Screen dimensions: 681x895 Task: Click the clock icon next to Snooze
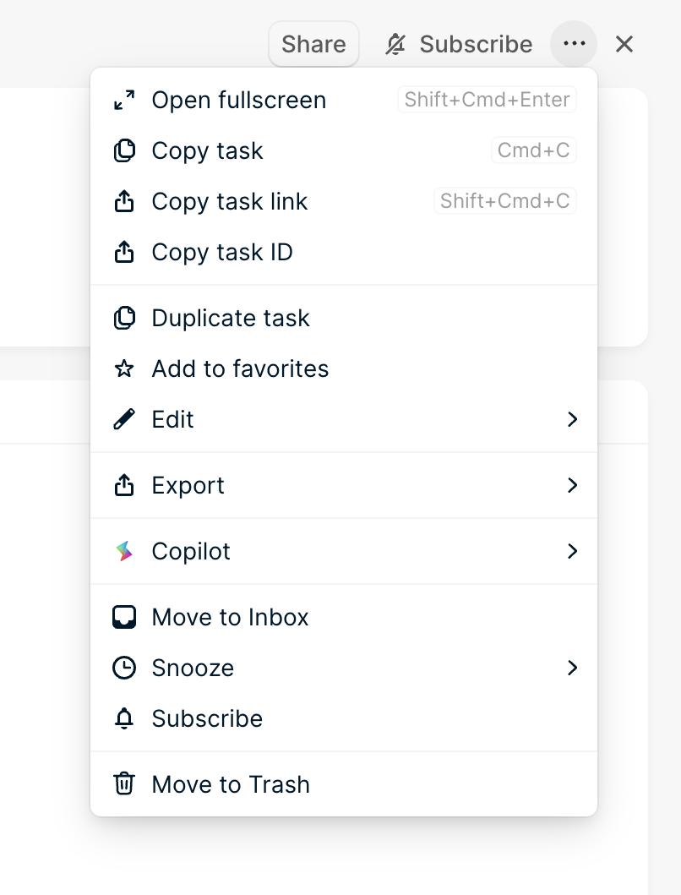pos(124,668)
